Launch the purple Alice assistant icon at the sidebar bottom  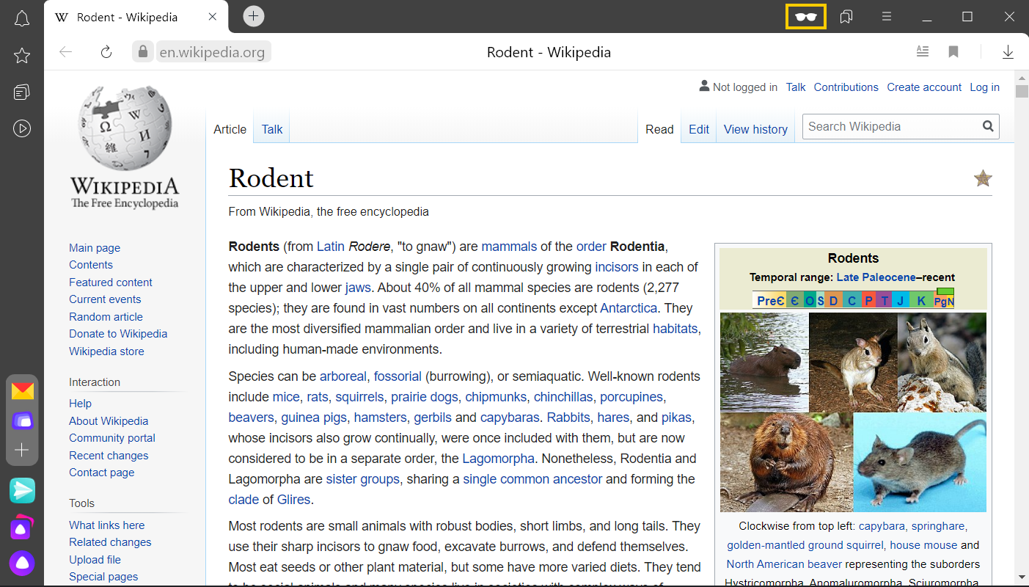pyautogui.click(x=22, y=564)
